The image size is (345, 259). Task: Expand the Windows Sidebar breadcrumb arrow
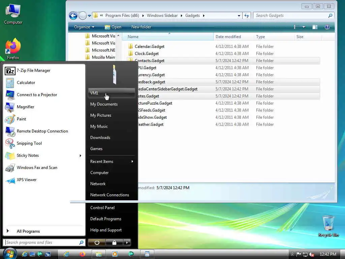[x=182, y=16]
